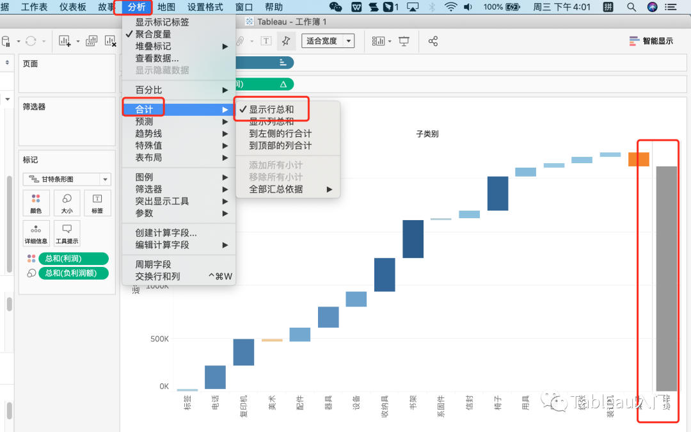Expand the 图例 submenu
The width and height of the screenshot is (691, 432).
point(179,177)
